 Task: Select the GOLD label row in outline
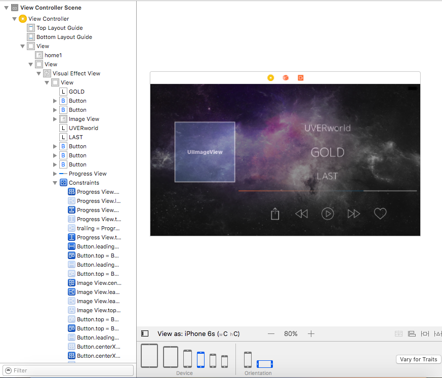(76, 92)
